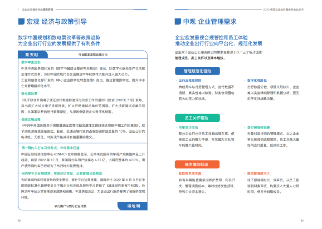Select the 数电票改革 subheading

[30, 93]
